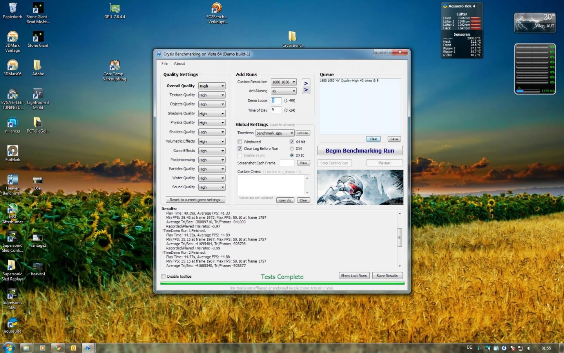The image size is (564, 353).
Task: Select the DX9 radio button
Action: coord(292,149)
